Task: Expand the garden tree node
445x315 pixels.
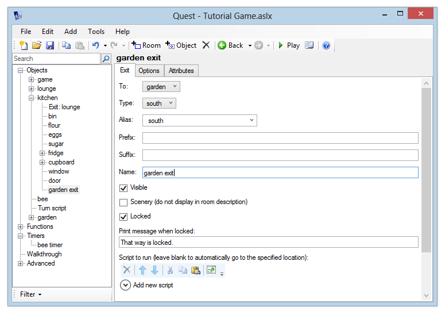Action: [x=31, y=218]
